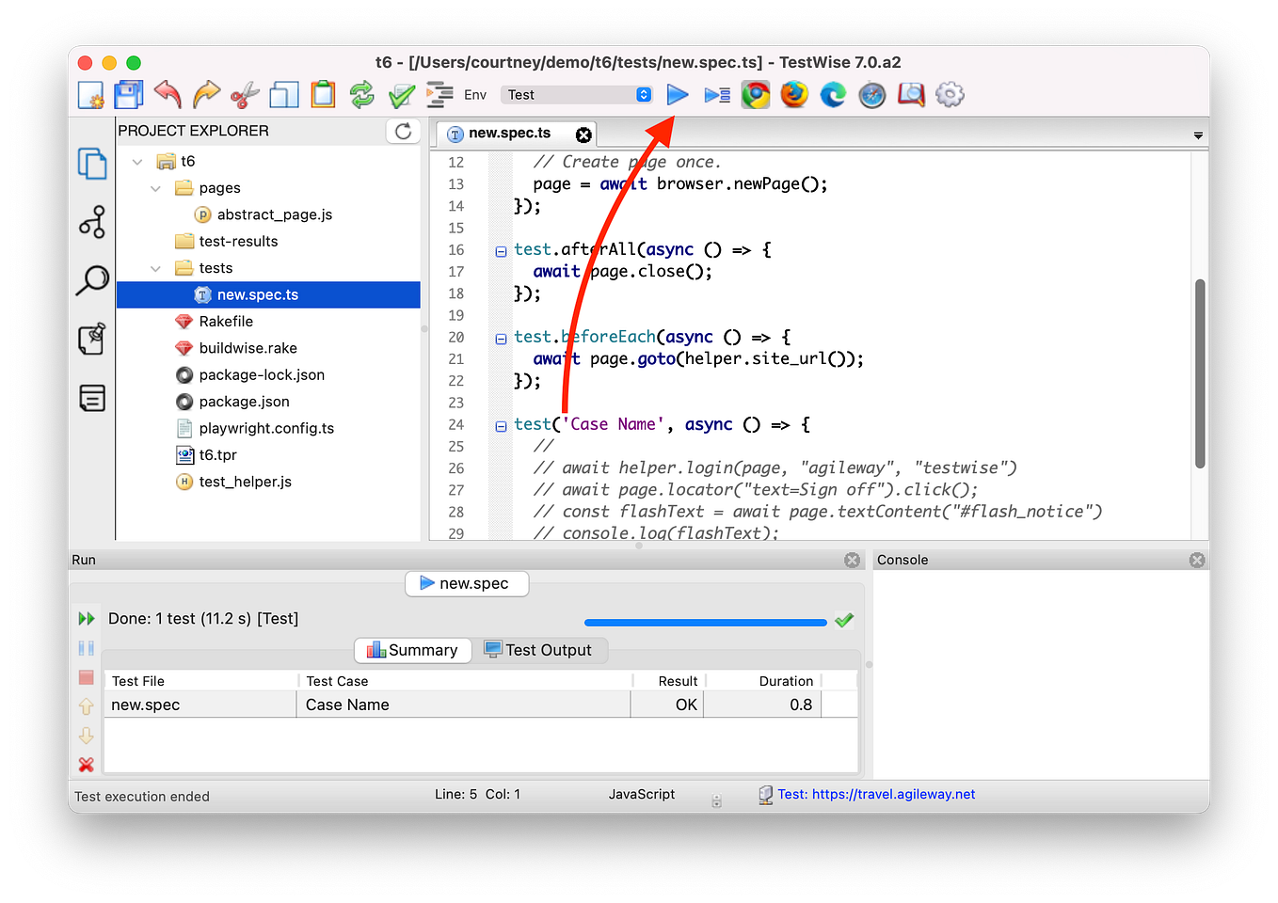Refresh the Project Explorer

coord(403,131)
